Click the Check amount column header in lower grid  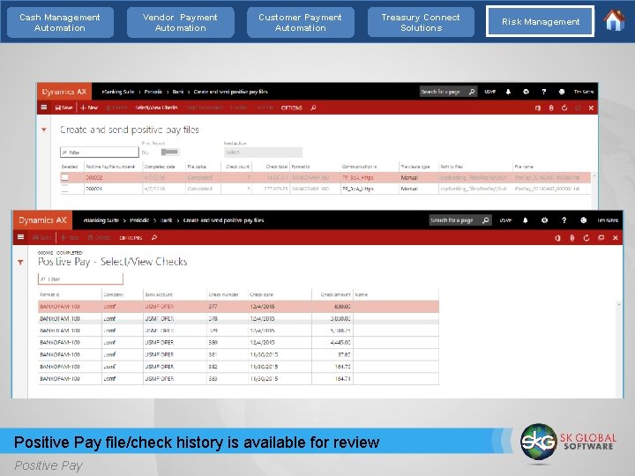click(335, 294)
